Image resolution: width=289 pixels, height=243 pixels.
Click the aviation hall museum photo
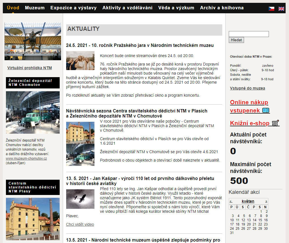(x=33, y=41)
